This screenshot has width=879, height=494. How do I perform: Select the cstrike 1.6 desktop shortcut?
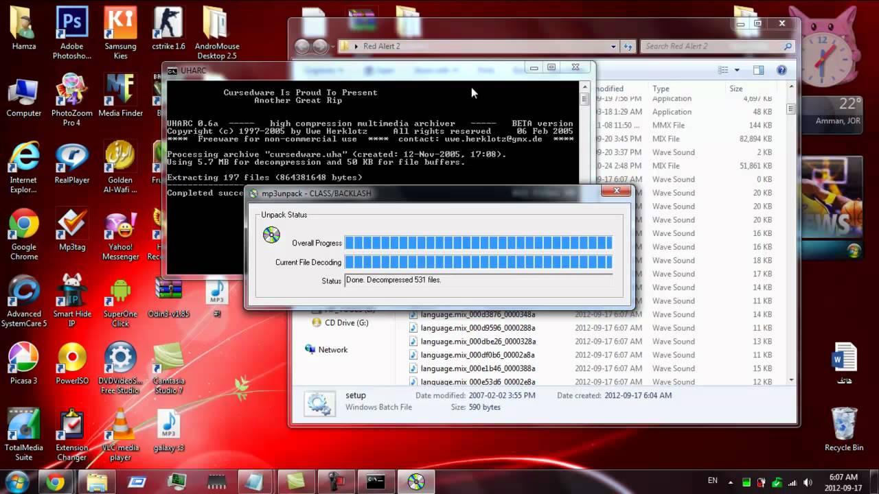(x=168, y=29)
